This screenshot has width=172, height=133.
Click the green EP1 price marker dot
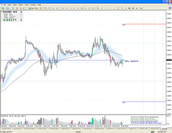(124, 60)
